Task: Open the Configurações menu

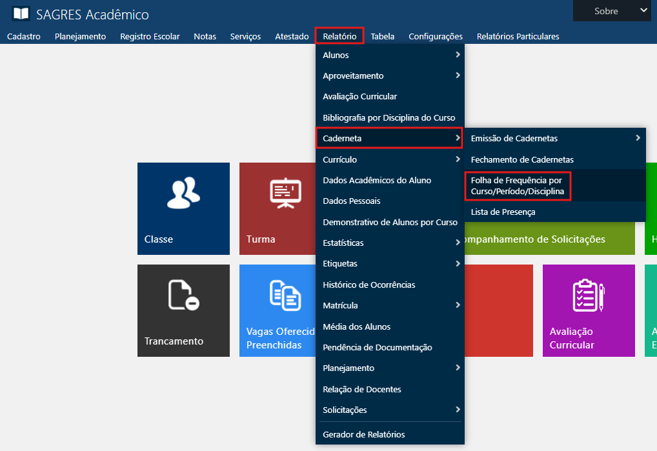Action: click(436, 36)
